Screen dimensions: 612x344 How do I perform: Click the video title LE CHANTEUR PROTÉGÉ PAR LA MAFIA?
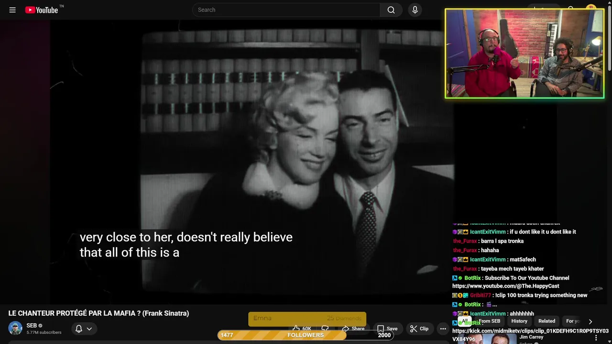tap(98, 313)
